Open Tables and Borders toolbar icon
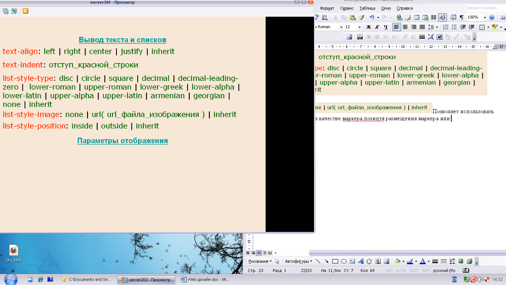Image resolution: width=506 pixels, height=285 pixels. click(408, 17)
